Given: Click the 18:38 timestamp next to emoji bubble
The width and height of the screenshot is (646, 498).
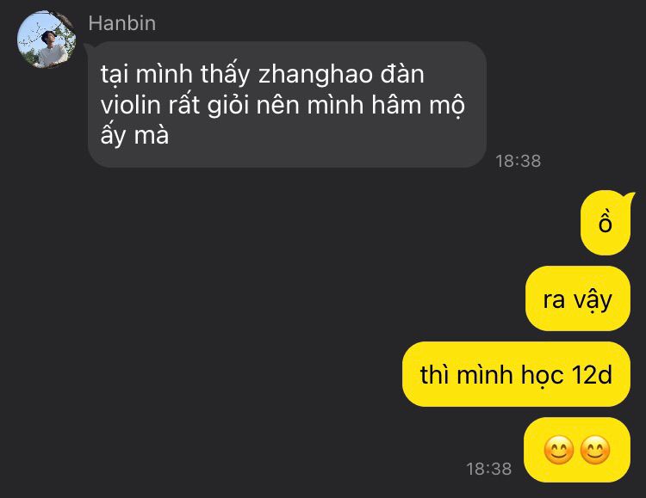Looking at the screenshot, I should pyautogui.click(x=488, y=469).
